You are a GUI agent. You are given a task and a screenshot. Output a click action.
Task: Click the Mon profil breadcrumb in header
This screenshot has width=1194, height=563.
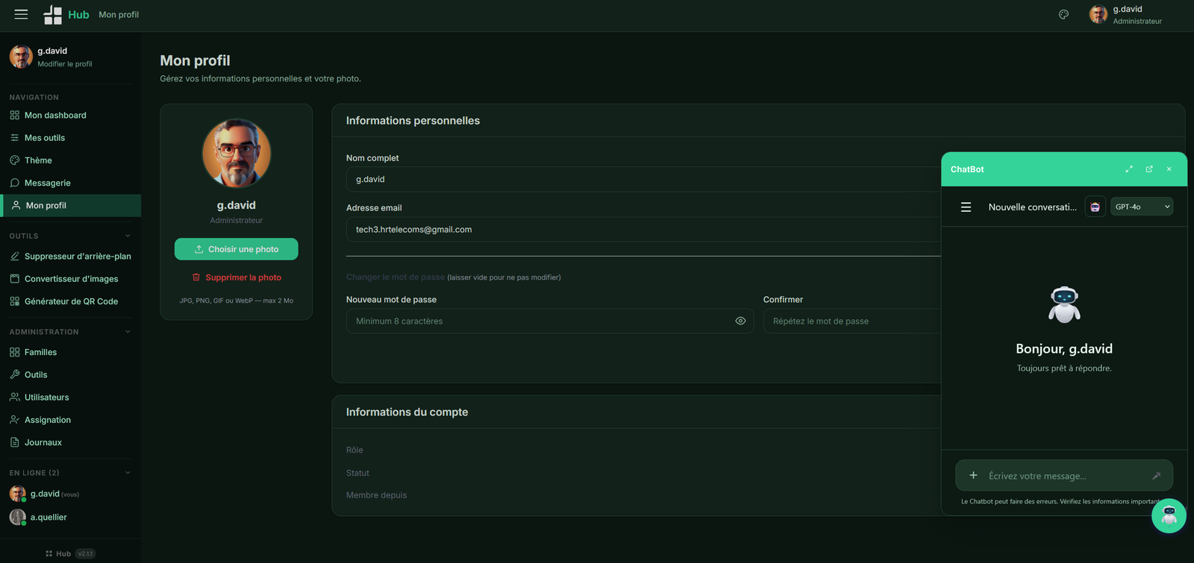tap(119, 14)
